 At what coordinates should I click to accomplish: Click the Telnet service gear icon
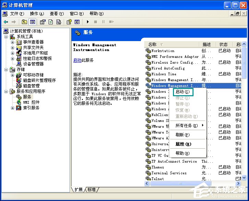tap(148, 178)
